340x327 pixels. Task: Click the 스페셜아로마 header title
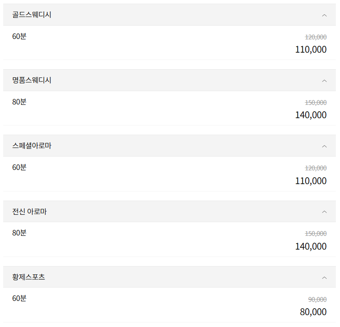click(32, 146)
